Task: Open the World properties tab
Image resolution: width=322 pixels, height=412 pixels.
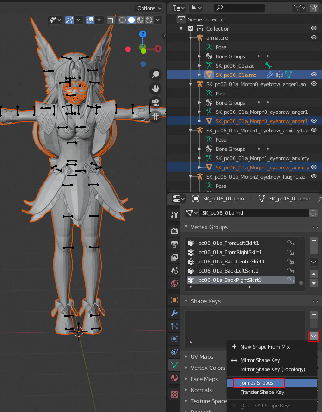Action: coord(174,283)
